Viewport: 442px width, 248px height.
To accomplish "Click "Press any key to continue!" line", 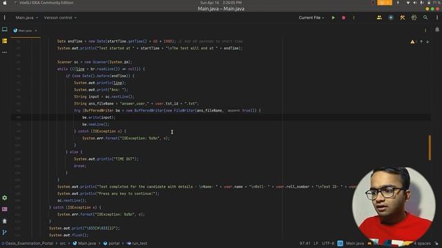I will click(108, 194).
